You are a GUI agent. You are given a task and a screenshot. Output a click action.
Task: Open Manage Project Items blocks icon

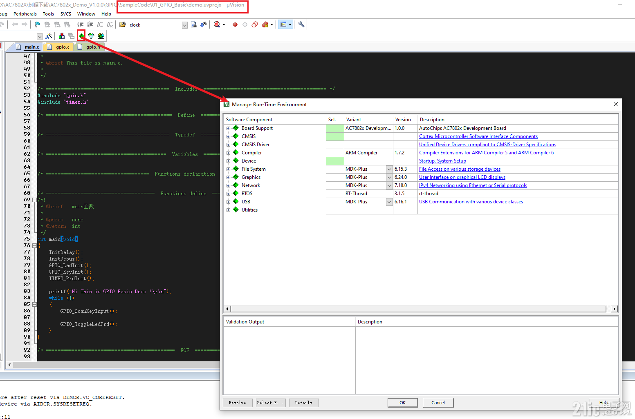click(62, 36)
